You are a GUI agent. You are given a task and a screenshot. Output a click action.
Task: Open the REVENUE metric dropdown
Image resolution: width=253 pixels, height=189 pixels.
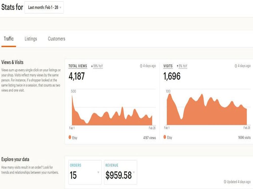tap(120, 172)
